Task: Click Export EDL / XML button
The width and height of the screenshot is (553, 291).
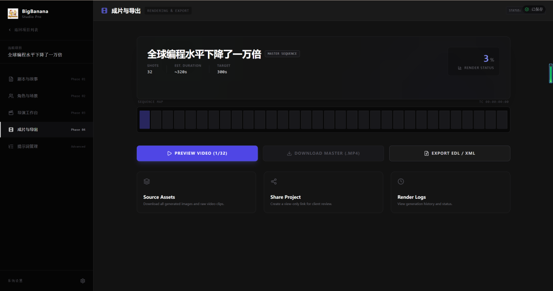Action: coord(450,153)
